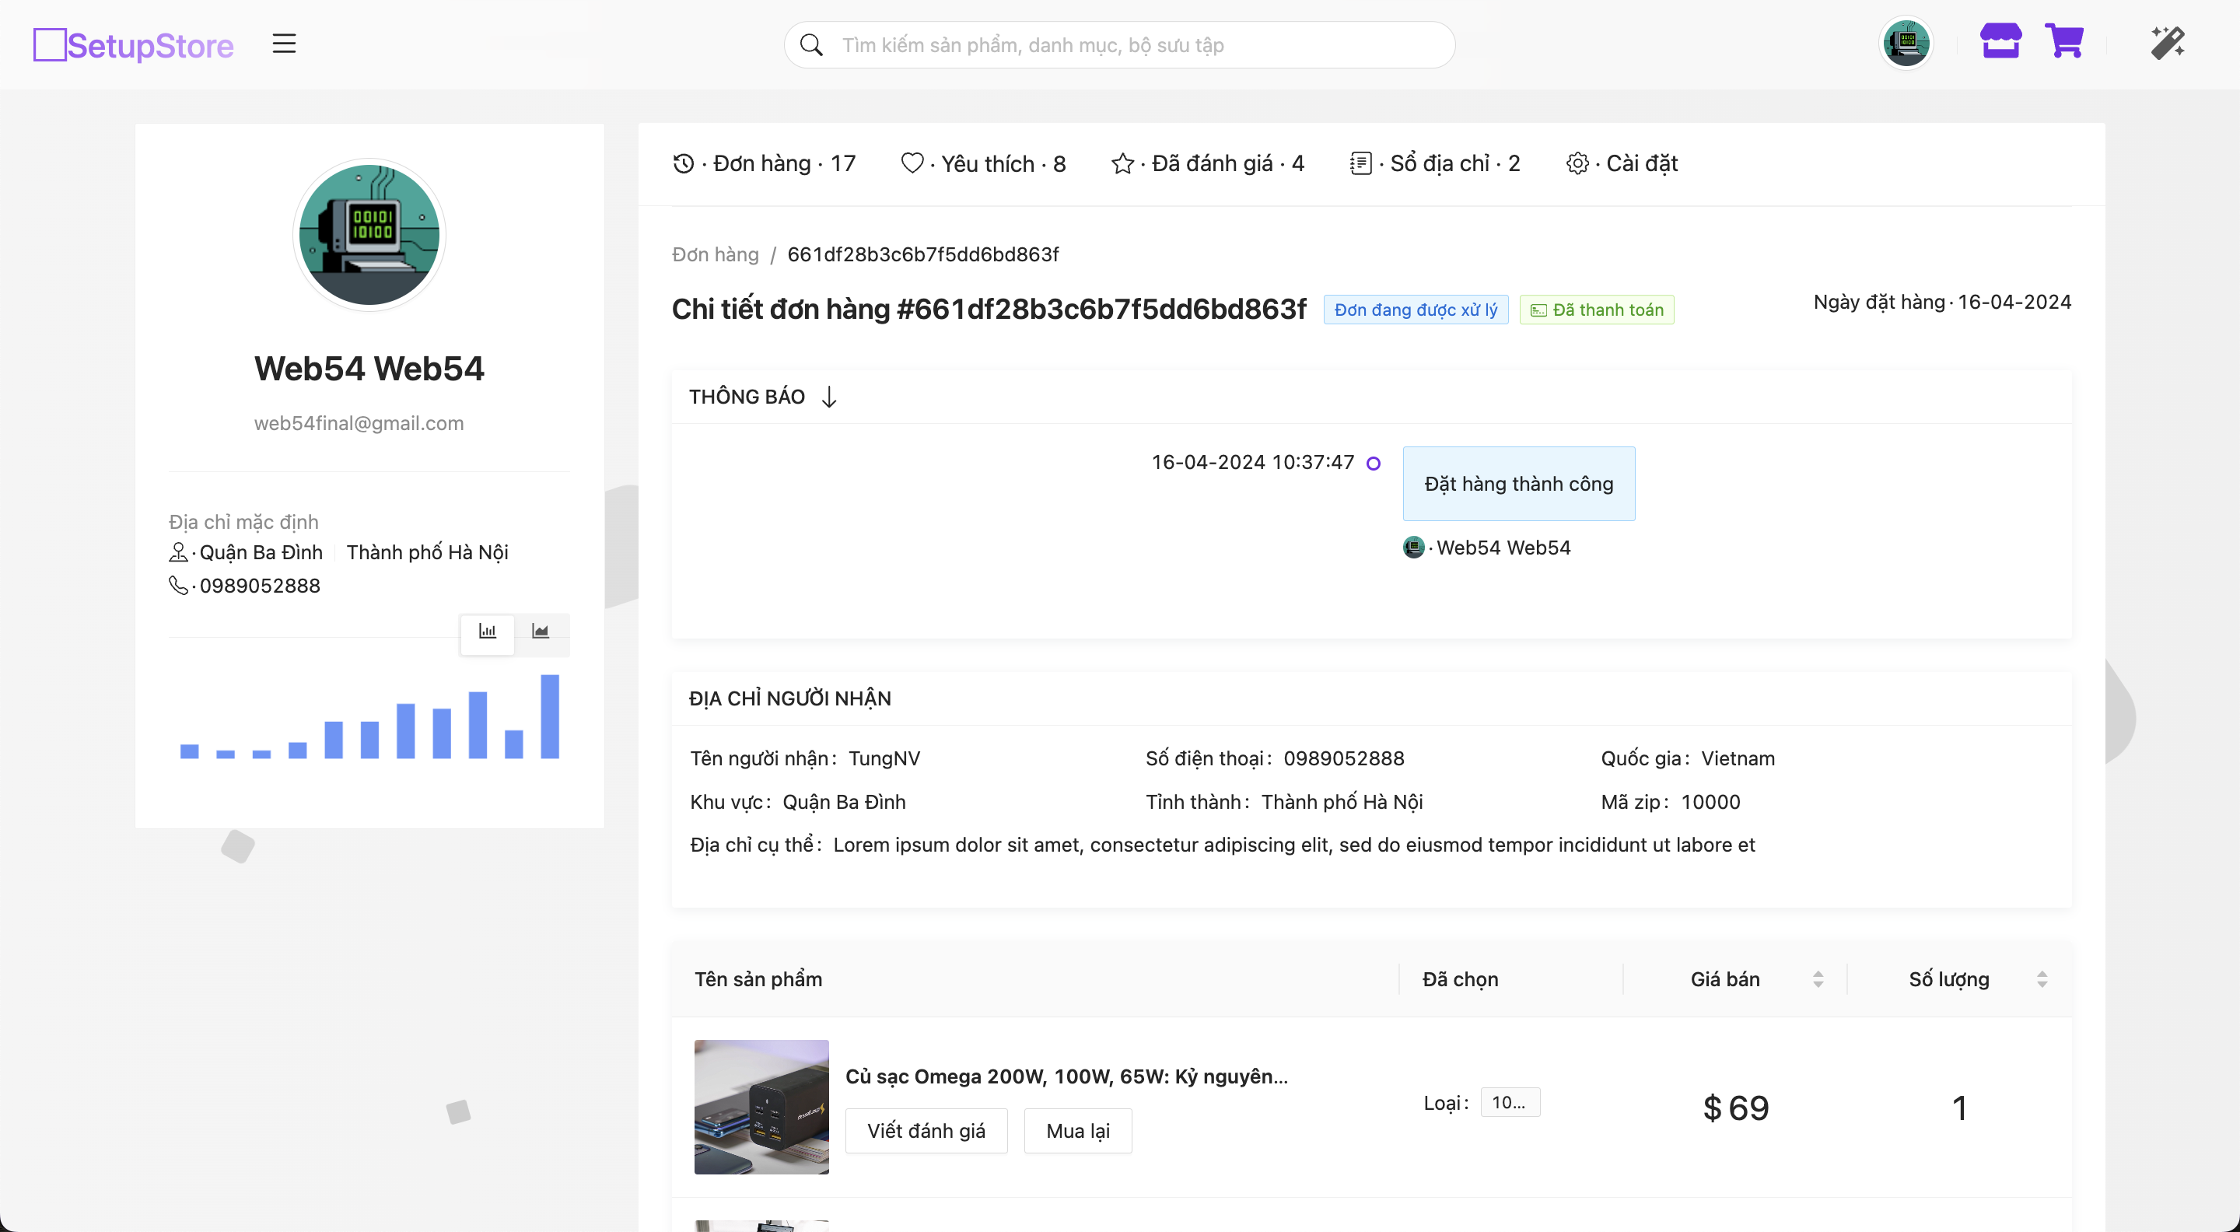Image resolution: width=2240 pixels, height=1232 pixels.
Task: Switch to bar chart view
Action: [x=487, y=632]
